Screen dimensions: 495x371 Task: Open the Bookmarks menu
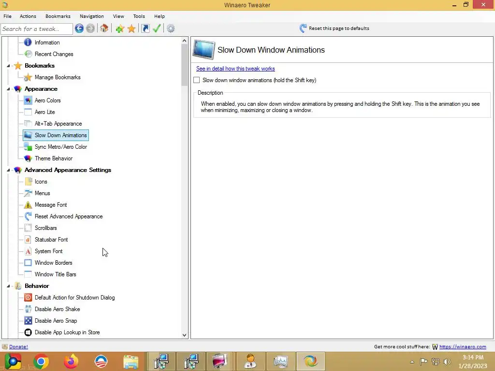pyautogui.click(x=58, y=16)
